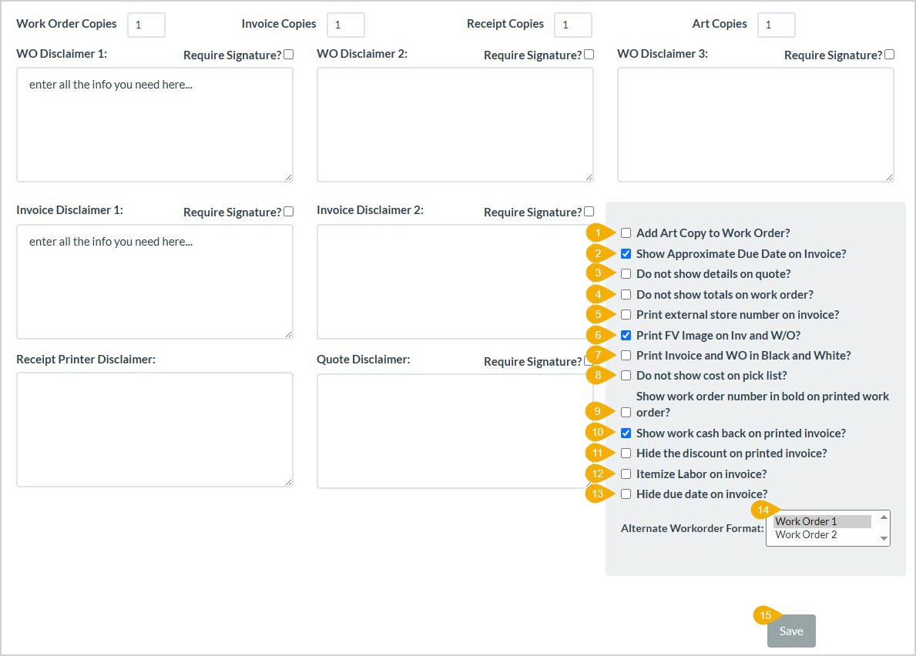Viewport: 916px width, 656px height.
Task: Enable bold work order number on printed work order
Action: click(626, 413)
